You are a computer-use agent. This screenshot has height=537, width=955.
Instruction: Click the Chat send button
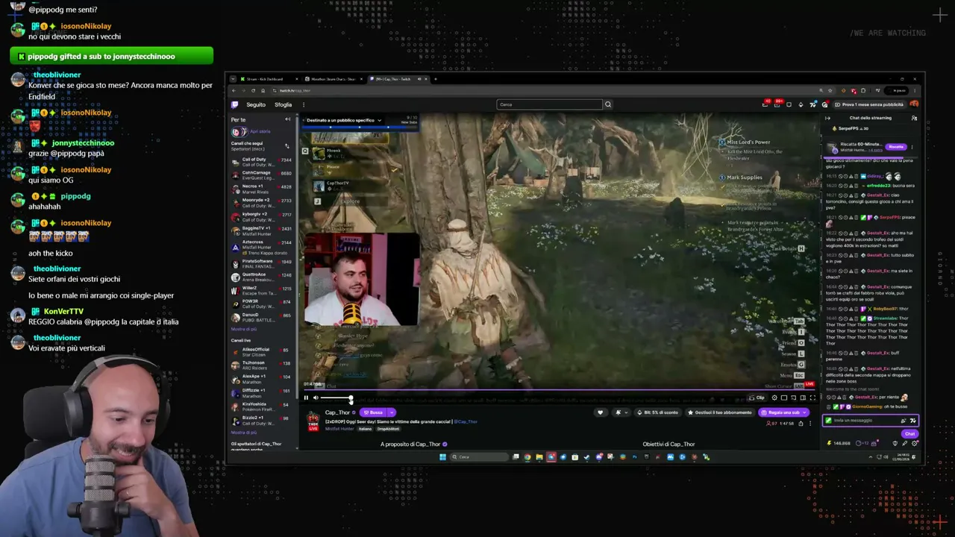[x=909, y=434]
